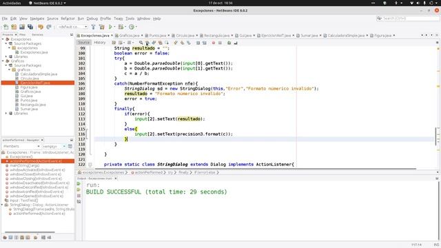Click the Files panel tab
Screen dimensions: 441x248
click(22, 34)
